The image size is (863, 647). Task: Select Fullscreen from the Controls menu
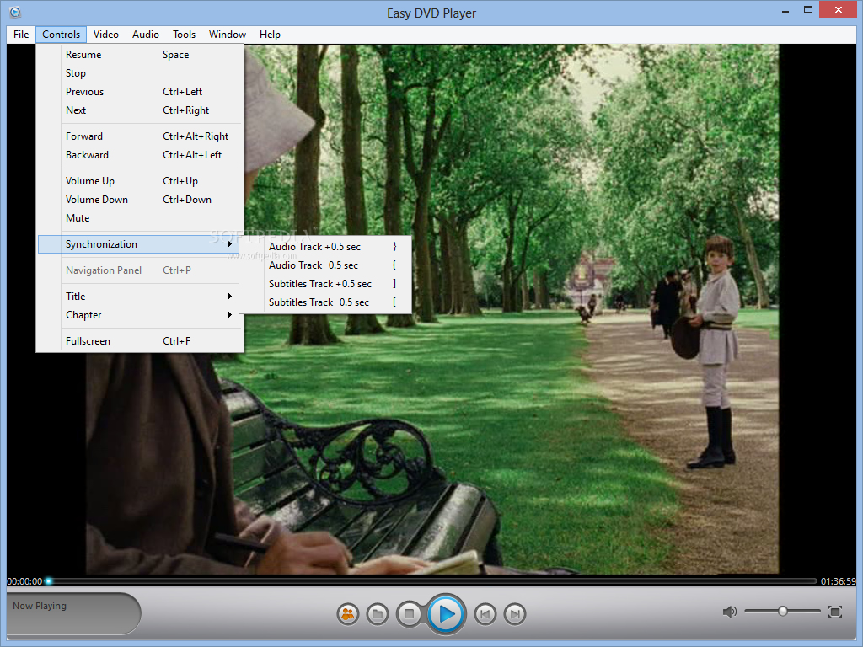(141, 341)
